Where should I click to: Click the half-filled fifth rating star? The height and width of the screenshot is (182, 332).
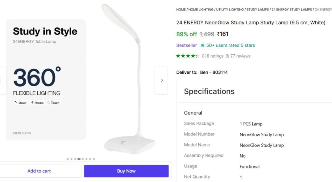pyautogui.click(x=197, y=56)
